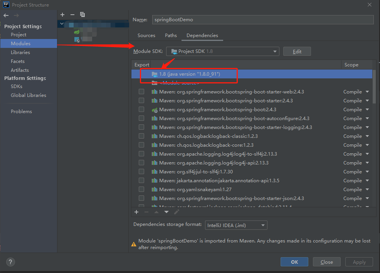Viewport: 380px width, 273px height.
Task: Remove selected module with minus icon
Action: pyautogui.click(x=72, y=15)
